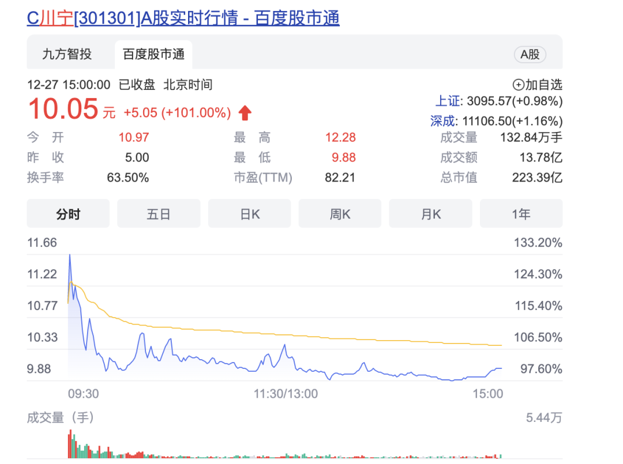Click the 市盈(TTM) value 82.21
This screenshot has height=464, width=623.
(x=340, y=178)
